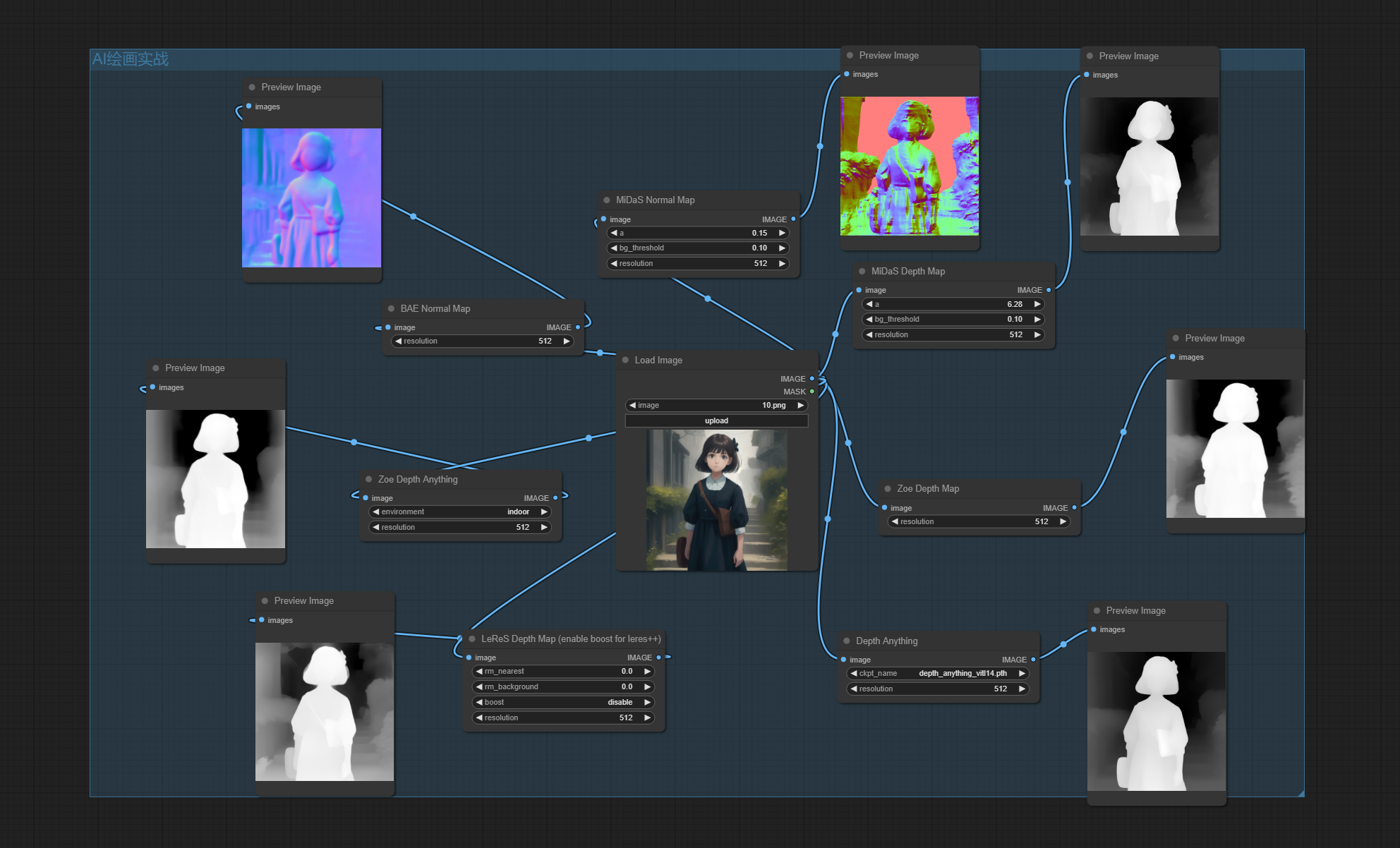1400x848 pixels.
Task: Increase MiDaS Normal Map resolution with right arrow
Action: 782,264
